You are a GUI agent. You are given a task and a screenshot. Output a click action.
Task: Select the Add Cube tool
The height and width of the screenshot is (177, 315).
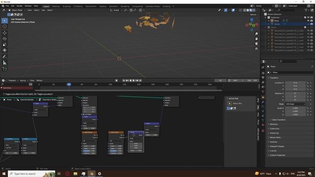pos(4,69)
